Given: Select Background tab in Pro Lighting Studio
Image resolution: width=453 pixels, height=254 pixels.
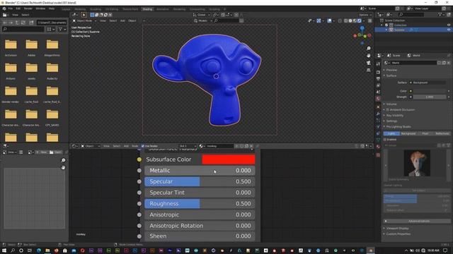Looking at the screenshot, I should pos(408,133).
